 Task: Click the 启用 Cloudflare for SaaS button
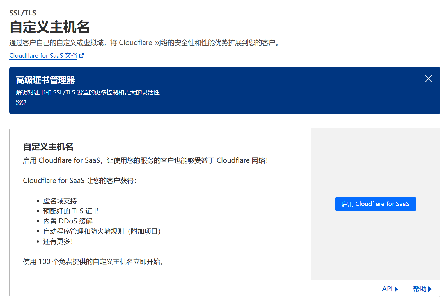pos(375,204)
